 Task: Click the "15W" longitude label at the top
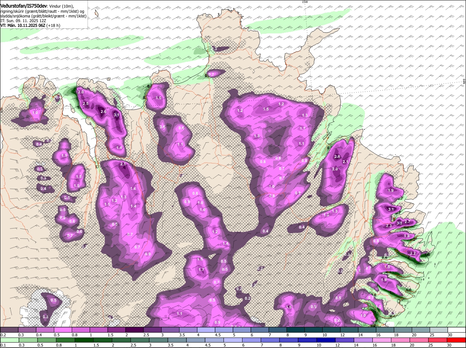pyautogui.click(x=305, y=2)
